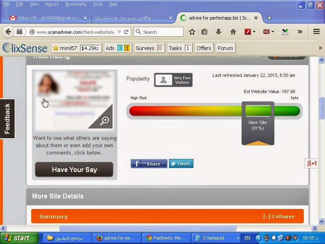Click the red Flash toolbar icon
This screenshot has width=325, height=244.
(x=248, y=32)
